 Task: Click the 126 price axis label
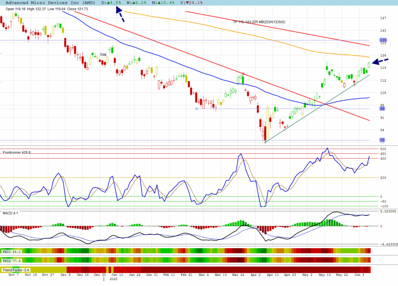(x=383, y=55)
